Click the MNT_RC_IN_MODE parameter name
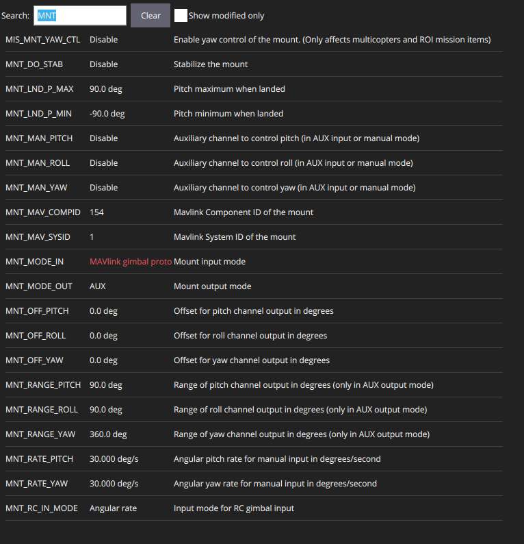The width and height of the screenshot is (524, 544). (42, 508)
